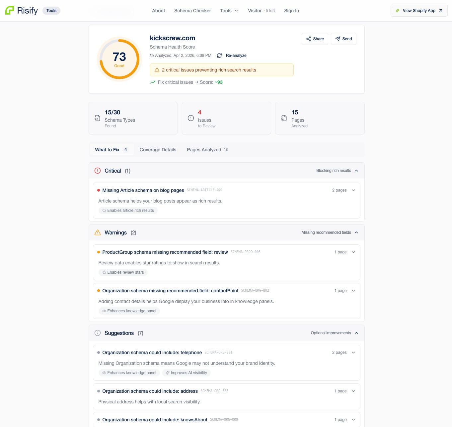The width and height of the screenshot is (452, 427).
Task: Expand Missing Article schema issue chevron
Action: click(x=353, y=190)
